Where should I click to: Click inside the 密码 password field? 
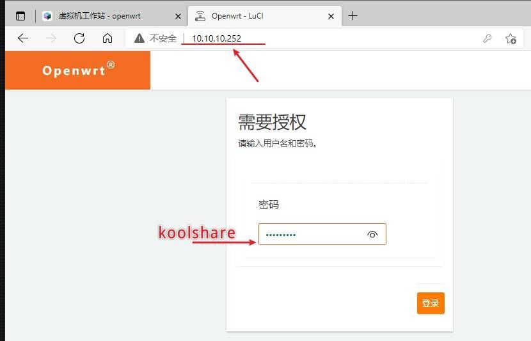pos(310,234)
